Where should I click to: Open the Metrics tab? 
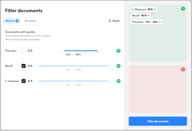[11, 21]
